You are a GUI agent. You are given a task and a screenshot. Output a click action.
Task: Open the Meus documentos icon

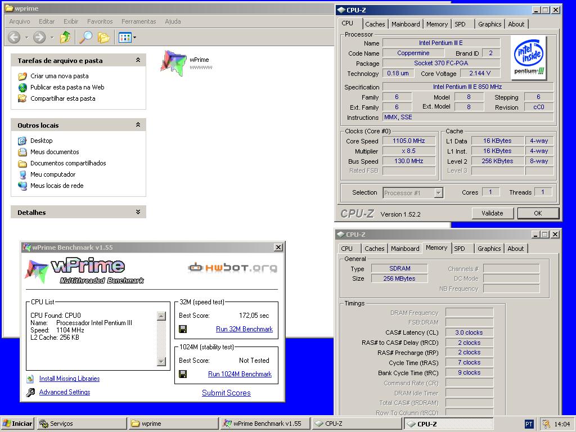22,152
